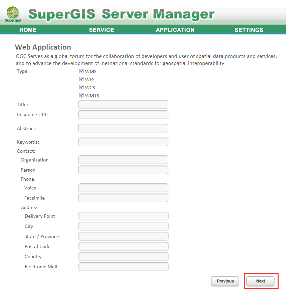Click the Delivery Point field
This screenshot has height=297, width=286.
coord(123,216)
